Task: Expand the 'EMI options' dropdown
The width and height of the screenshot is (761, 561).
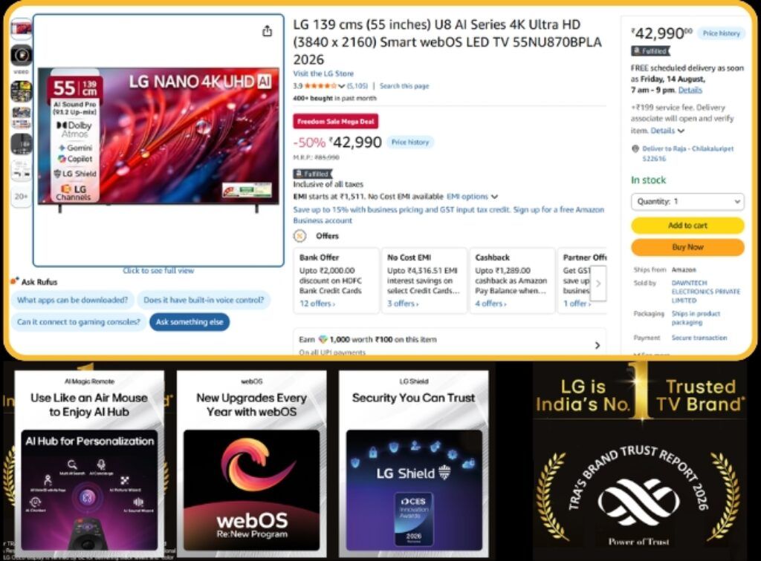Action: click(472, 197)
